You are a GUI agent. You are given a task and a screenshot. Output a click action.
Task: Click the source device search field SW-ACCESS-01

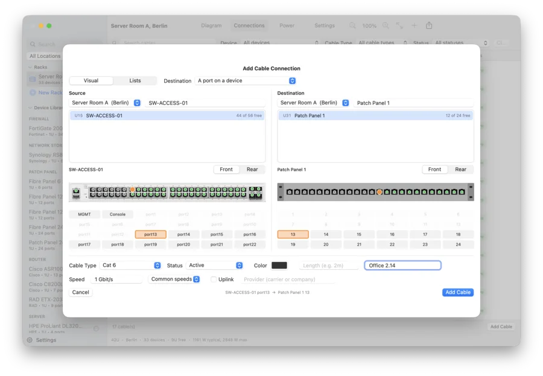pos(206,103)
